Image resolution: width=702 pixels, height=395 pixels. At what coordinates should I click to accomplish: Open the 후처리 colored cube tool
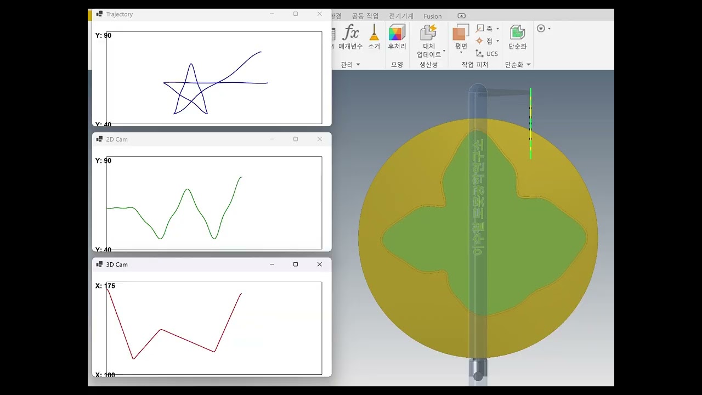[x=397, y=37]
